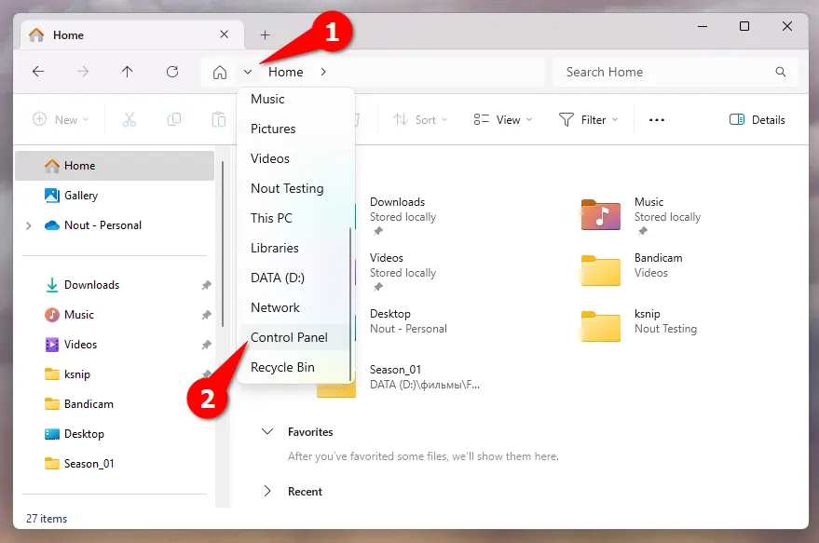The width and height of the screenshot is (819, 543).
Task: Open the Sort dropdown
Action: (x=419, y=119)
